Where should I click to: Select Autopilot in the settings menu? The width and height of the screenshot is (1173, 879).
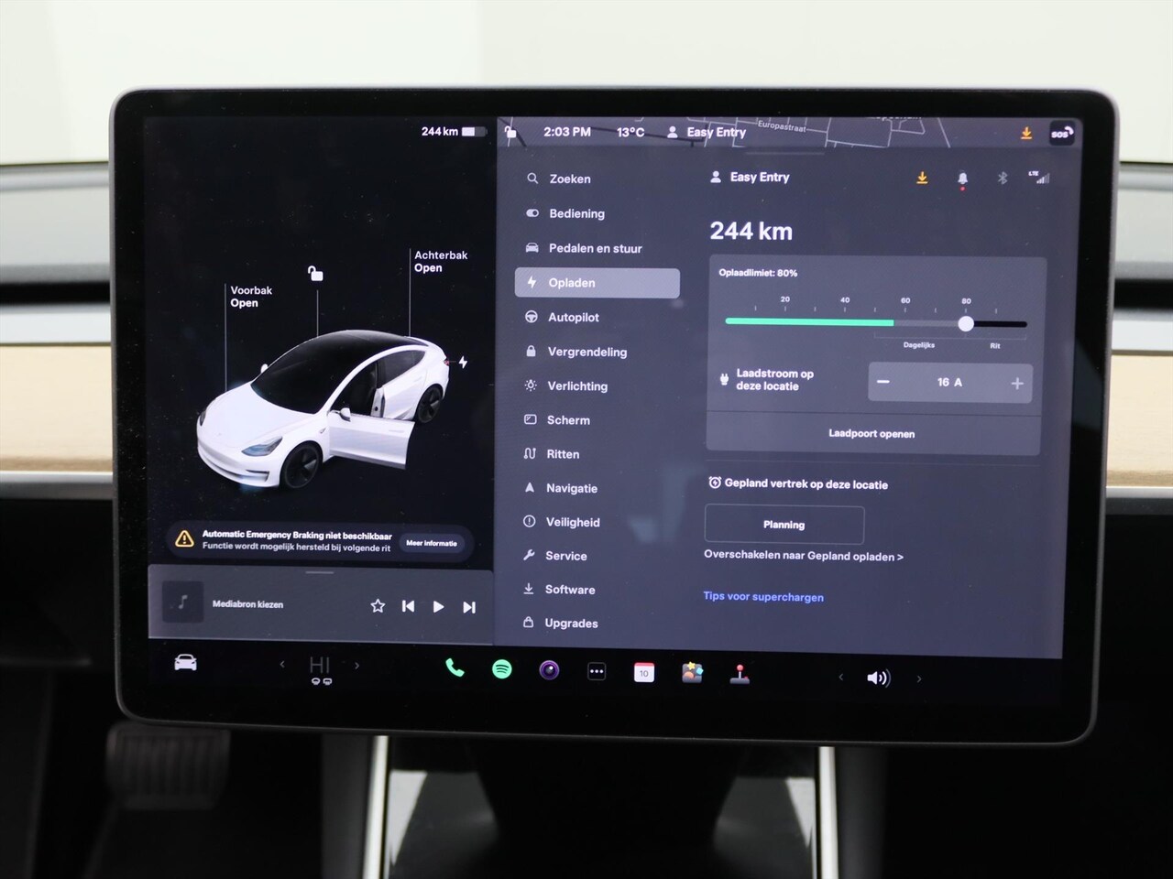tap(573, 318)
